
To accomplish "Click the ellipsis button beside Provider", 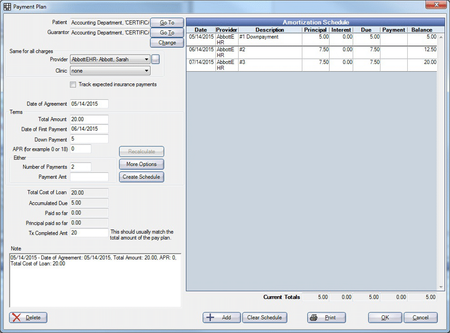I will 155,59.
